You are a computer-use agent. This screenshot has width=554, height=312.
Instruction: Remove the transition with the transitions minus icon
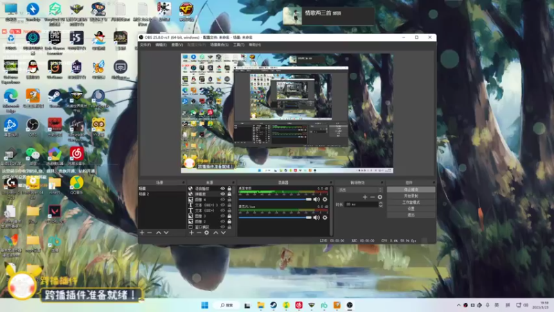click(373, 197)
